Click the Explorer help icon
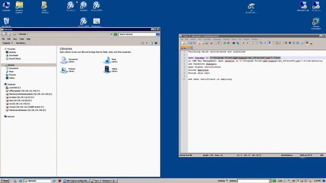 point(156,43)
